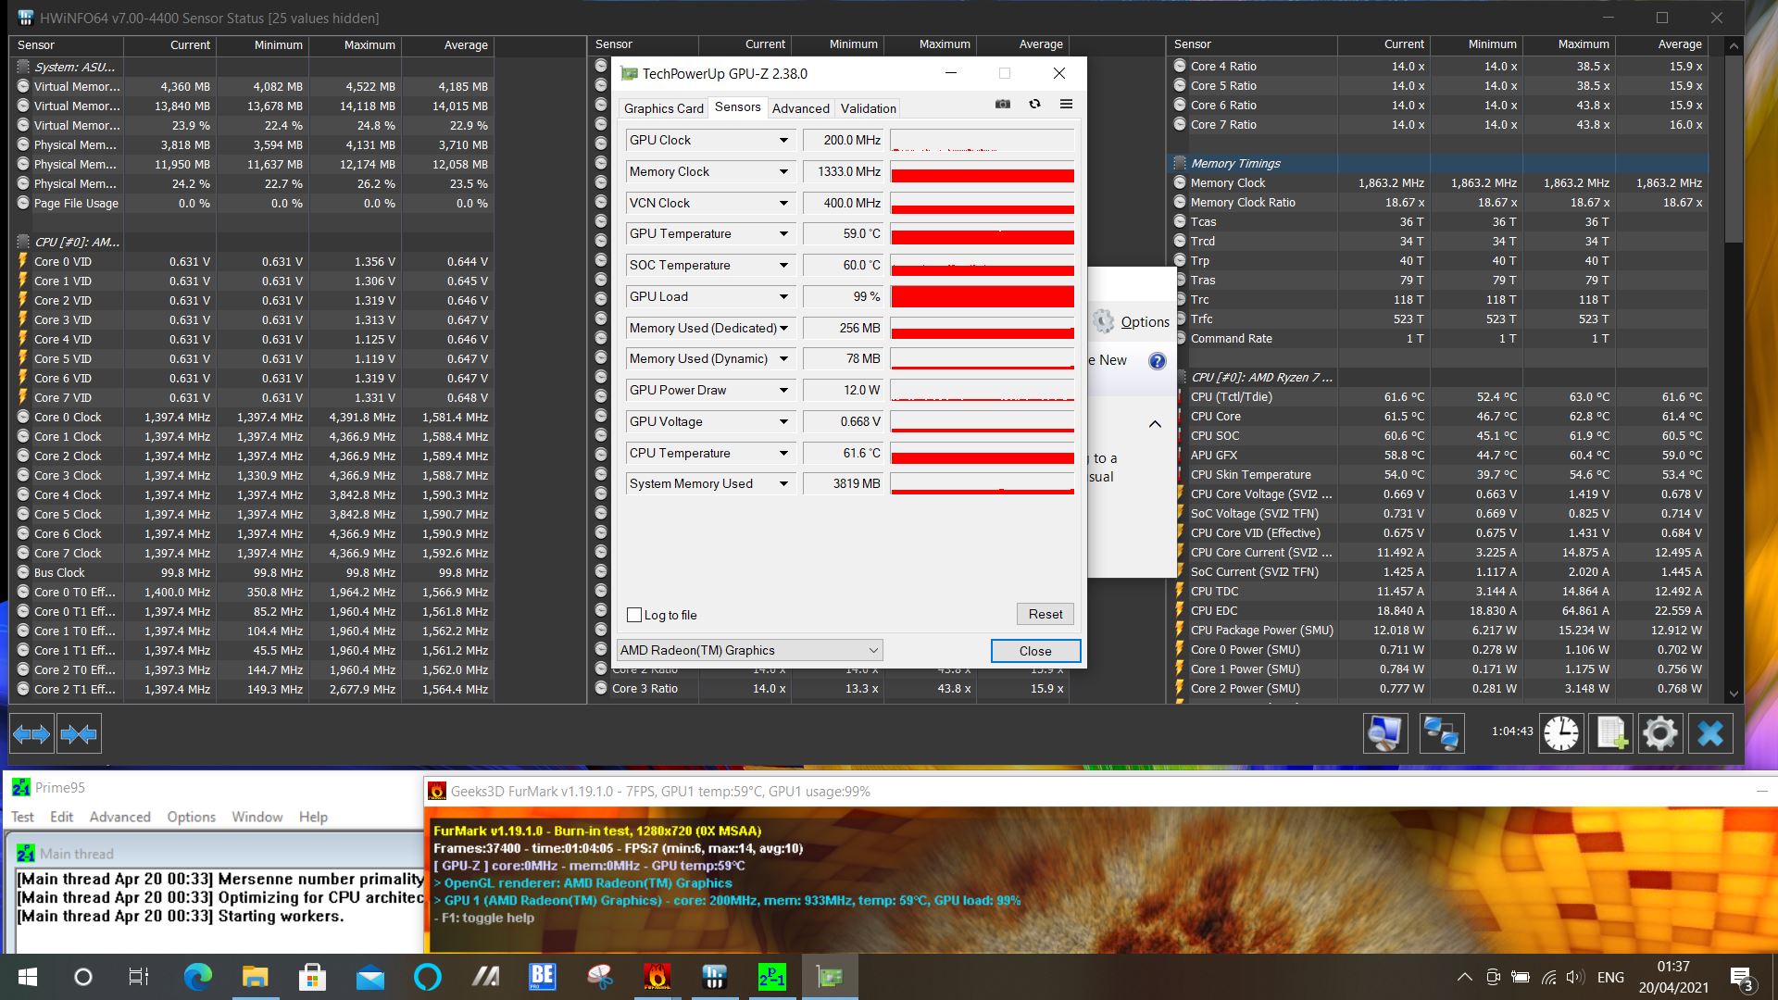Open AMD Radeon(TM) Graphics device selector
Viewport: 1778px width, 1000px height.
tap(749, 650)
